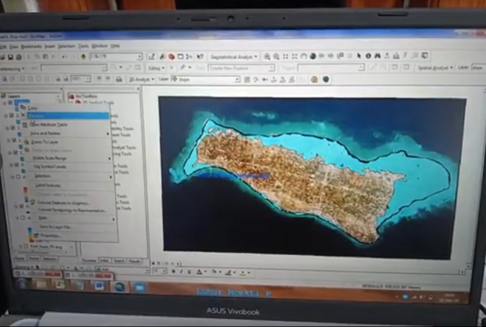Image resolution: width=486 pixels, height=327 pixels.
Task: Open the Selection menu in menu bar
Action: click(x=66, y=46)
